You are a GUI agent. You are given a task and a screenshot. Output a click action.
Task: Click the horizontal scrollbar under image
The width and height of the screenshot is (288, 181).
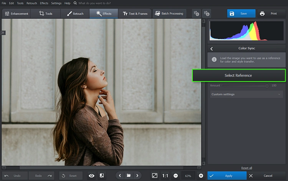(x=101, y=168)
